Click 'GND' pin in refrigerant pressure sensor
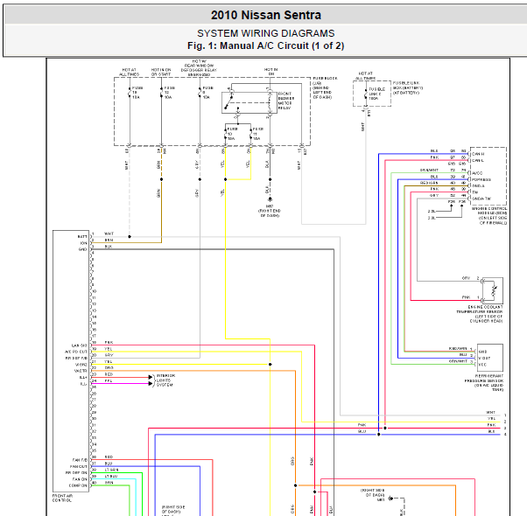The image size is (527, 516). (482, 352)
